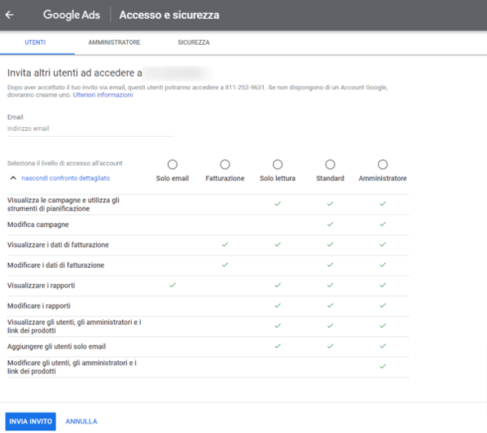The image size is (487, 433).
Task: Click the Google Ads logo
Action: coord(72,15)
